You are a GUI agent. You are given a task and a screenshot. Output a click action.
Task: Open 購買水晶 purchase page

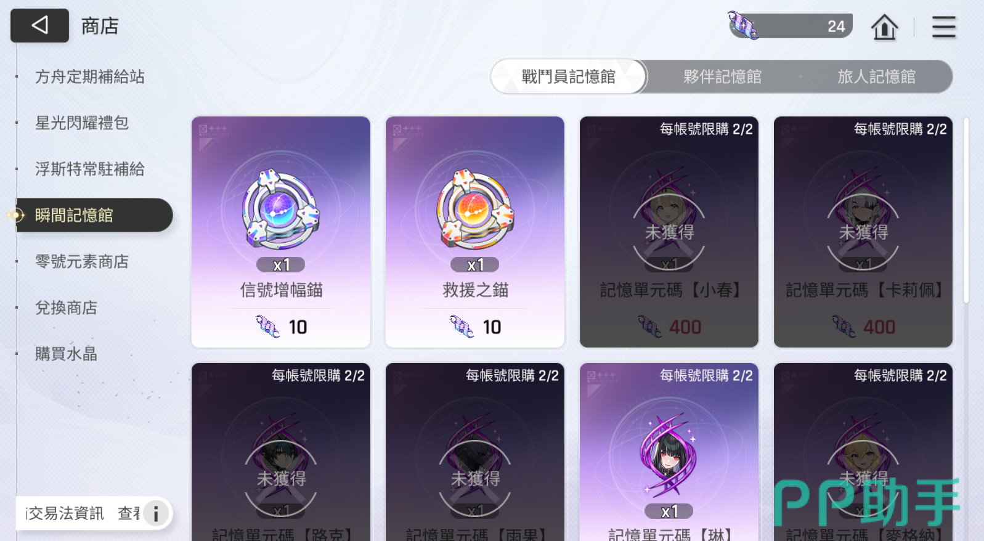pyautogui.click(x=66, y=354)
